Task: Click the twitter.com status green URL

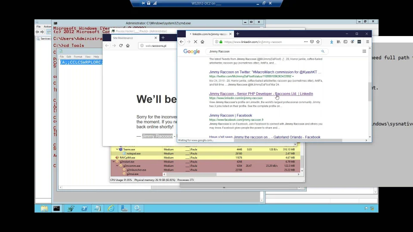Action: point(250,76)
